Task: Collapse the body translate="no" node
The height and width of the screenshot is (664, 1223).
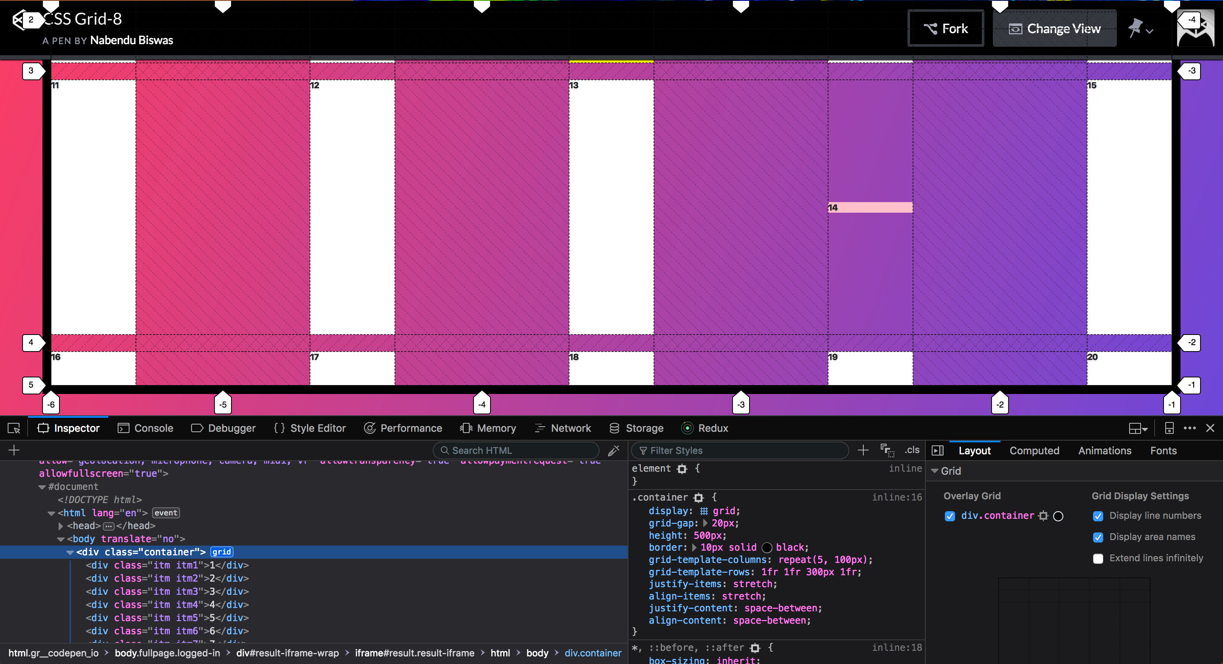Action: pos(61,539)
